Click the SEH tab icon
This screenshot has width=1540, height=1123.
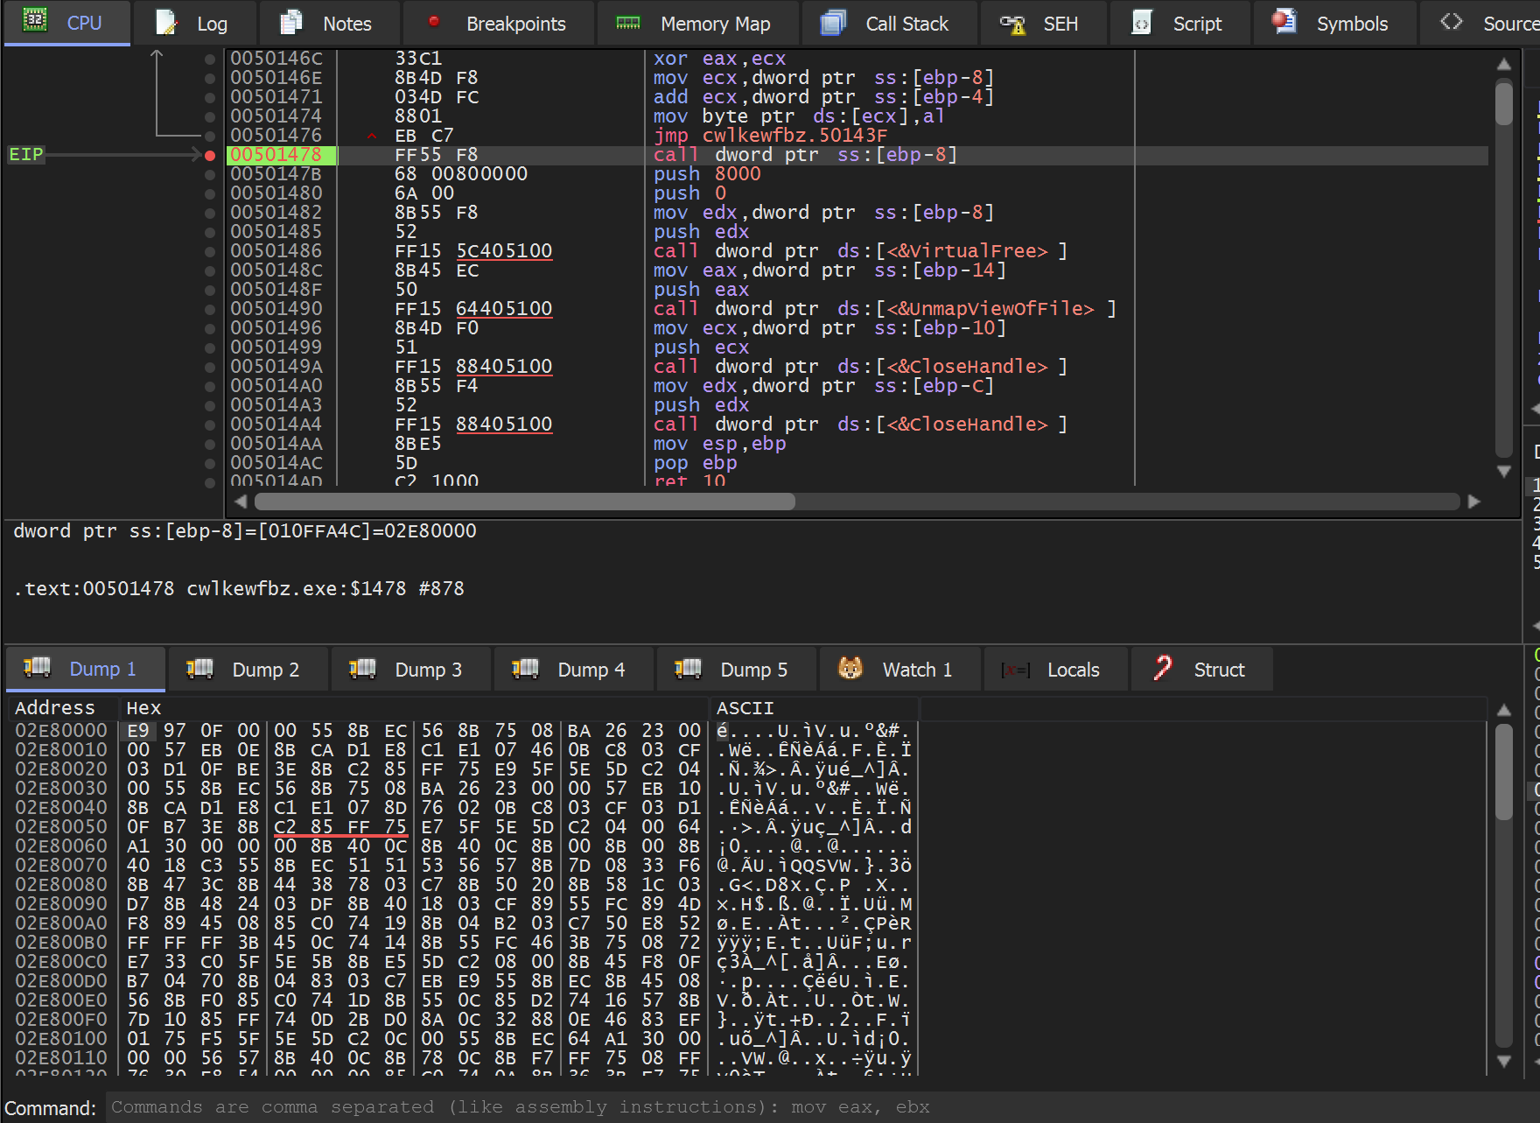tap(1012, 24)
